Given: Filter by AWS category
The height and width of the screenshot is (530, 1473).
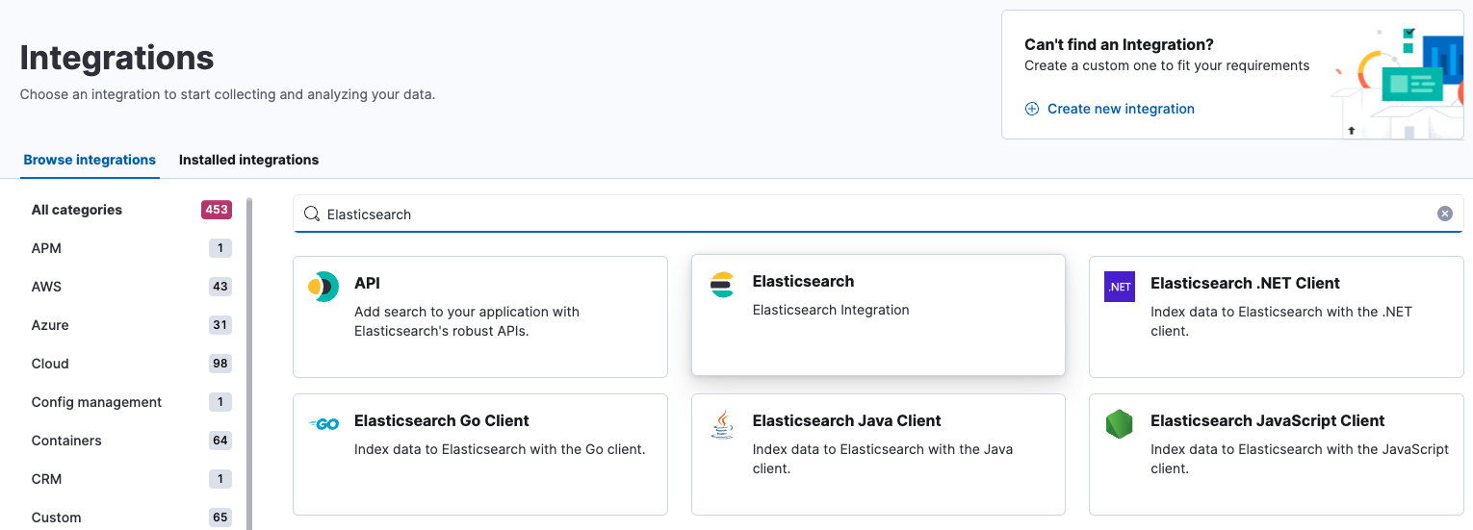Looking at the screenshot, I should click(131, 287).
